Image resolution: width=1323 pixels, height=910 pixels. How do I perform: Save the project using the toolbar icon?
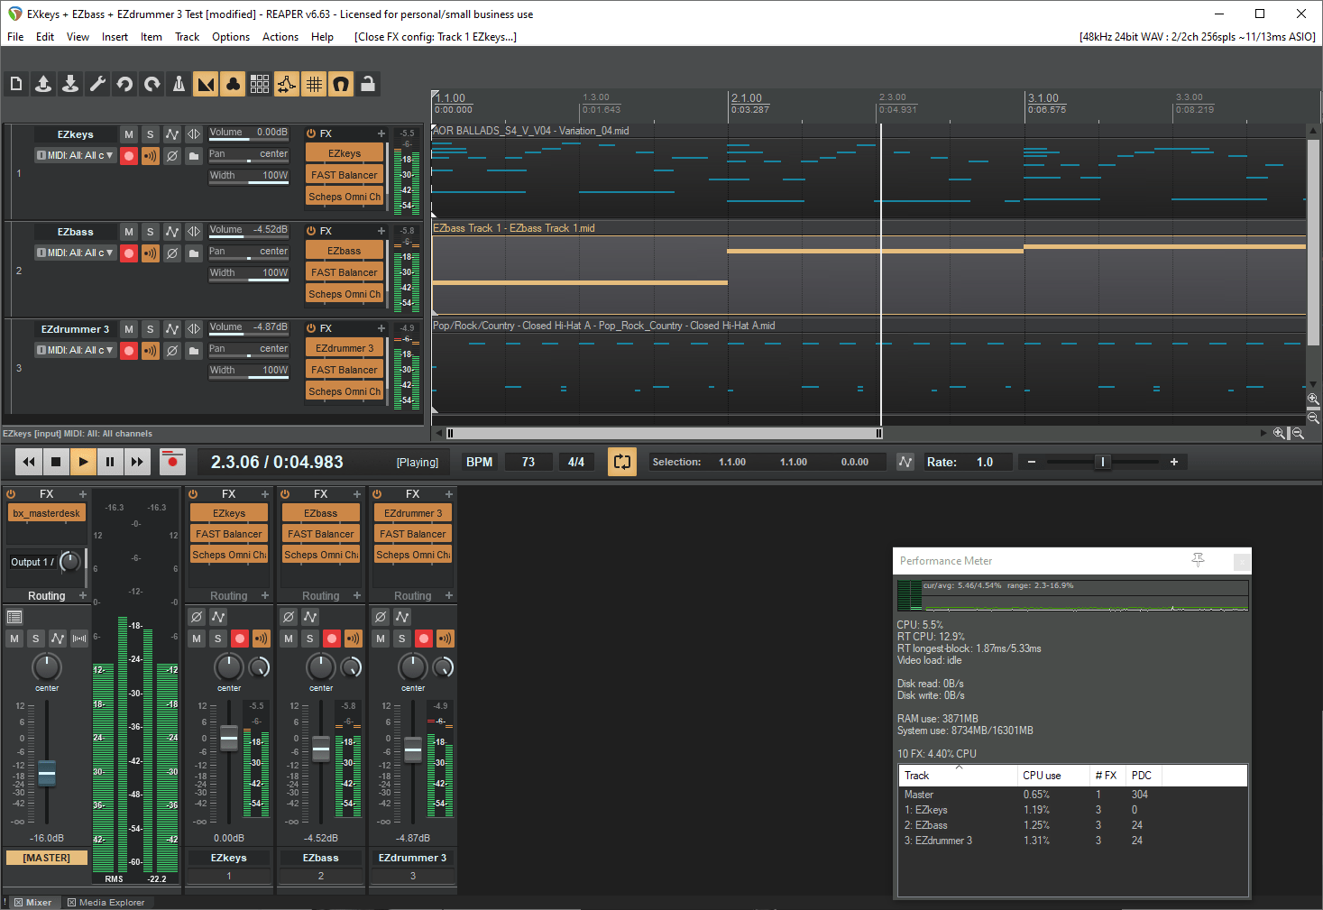[x=70, y=84]
